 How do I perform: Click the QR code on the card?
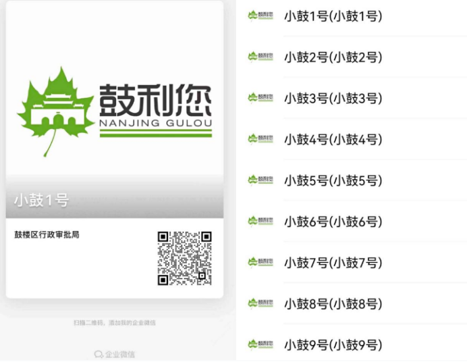pos(184,258)
